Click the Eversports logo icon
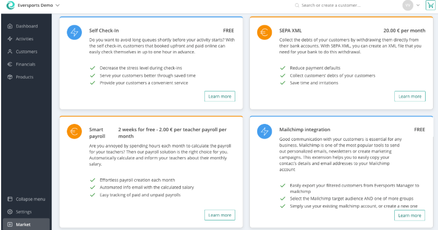The width and height of the screenshot is (438, 230). 10,5
